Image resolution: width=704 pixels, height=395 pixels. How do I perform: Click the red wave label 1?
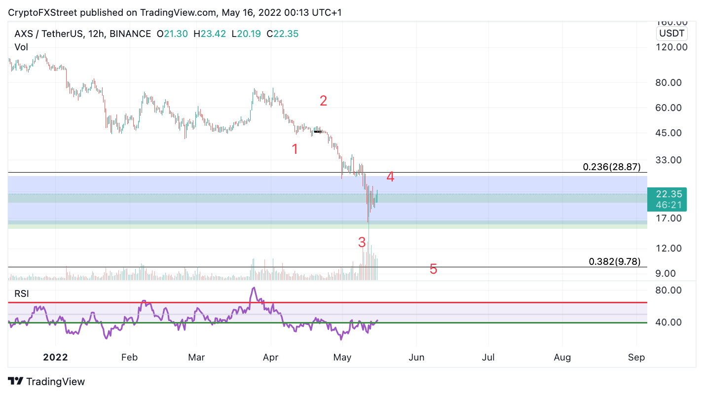pos(295,149)
